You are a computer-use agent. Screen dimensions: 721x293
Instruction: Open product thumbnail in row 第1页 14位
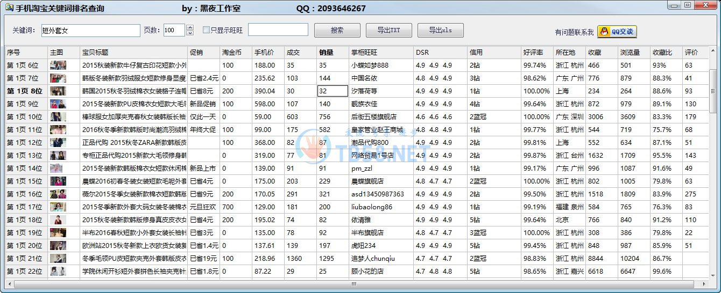click(x=58, y=169)
